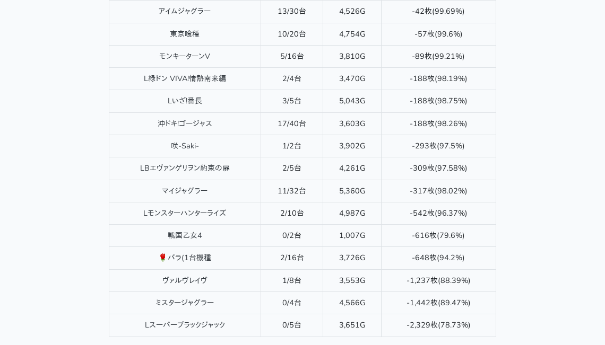605x345 pixels.
Task: Click the マイジャグラー machine name
Action: tap(185, 191)
